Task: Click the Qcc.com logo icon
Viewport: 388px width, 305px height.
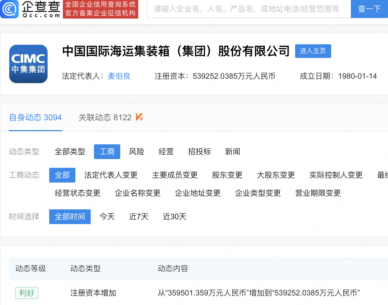Action: tap(9, 9)
